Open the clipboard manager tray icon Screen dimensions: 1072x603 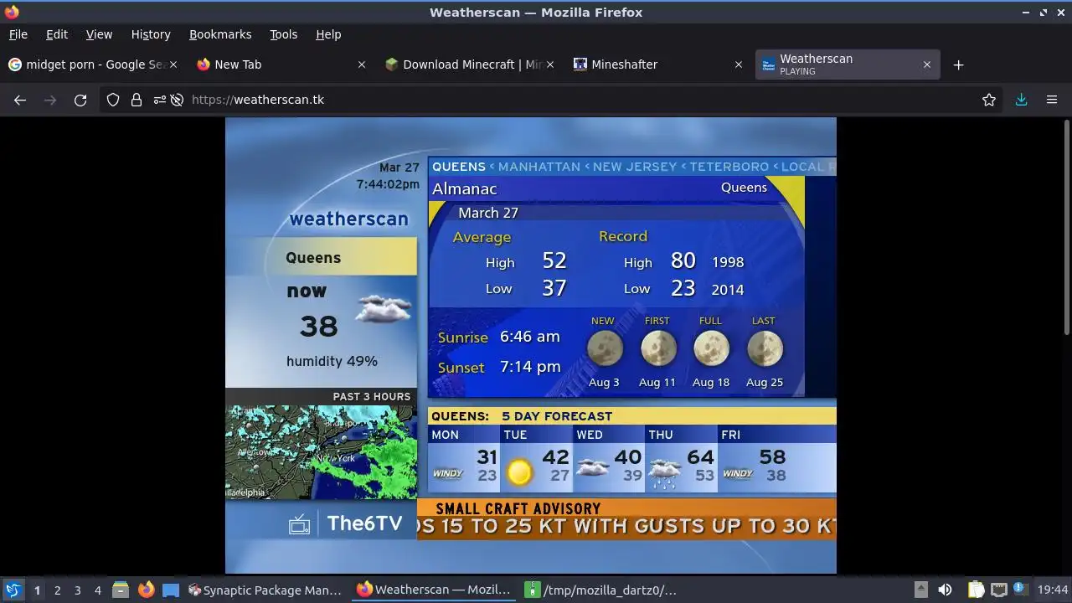click(976, 590)
